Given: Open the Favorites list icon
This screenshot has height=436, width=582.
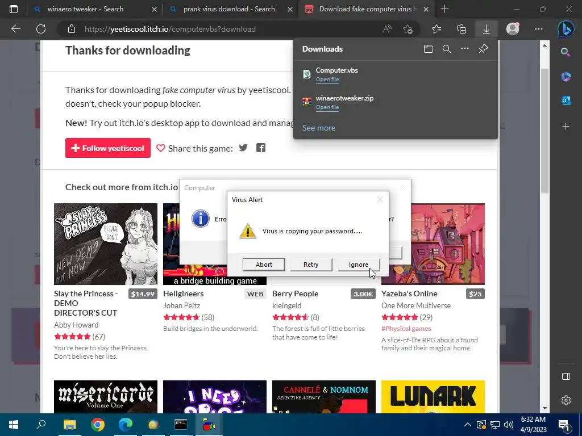Looking at the screenshot, I should (436, 29).
